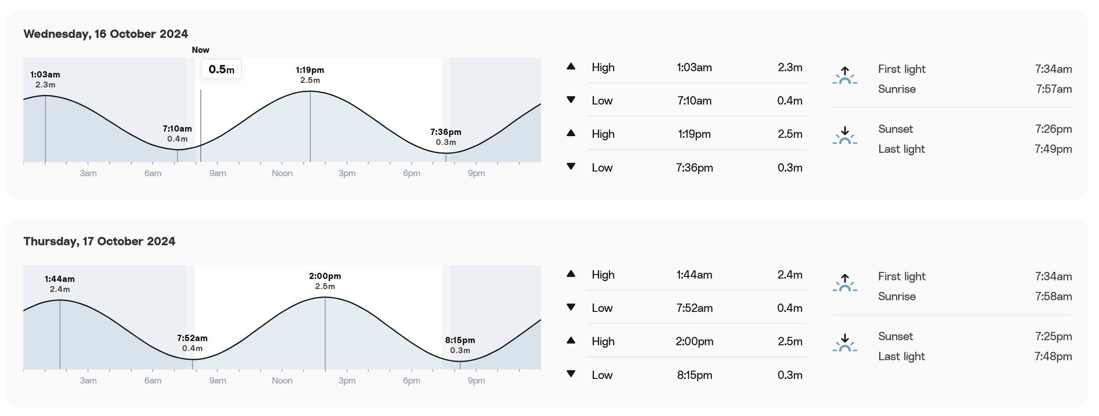Click the Thursday, 17 October 2024 heading
The image size is (1099, 416).
[x=99, y=241]
